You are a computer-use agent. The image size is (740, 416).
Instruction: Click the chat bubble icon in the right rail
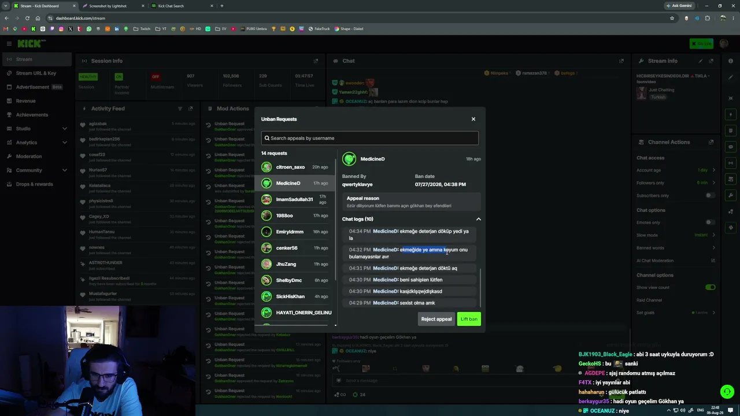tap(731, 147)
